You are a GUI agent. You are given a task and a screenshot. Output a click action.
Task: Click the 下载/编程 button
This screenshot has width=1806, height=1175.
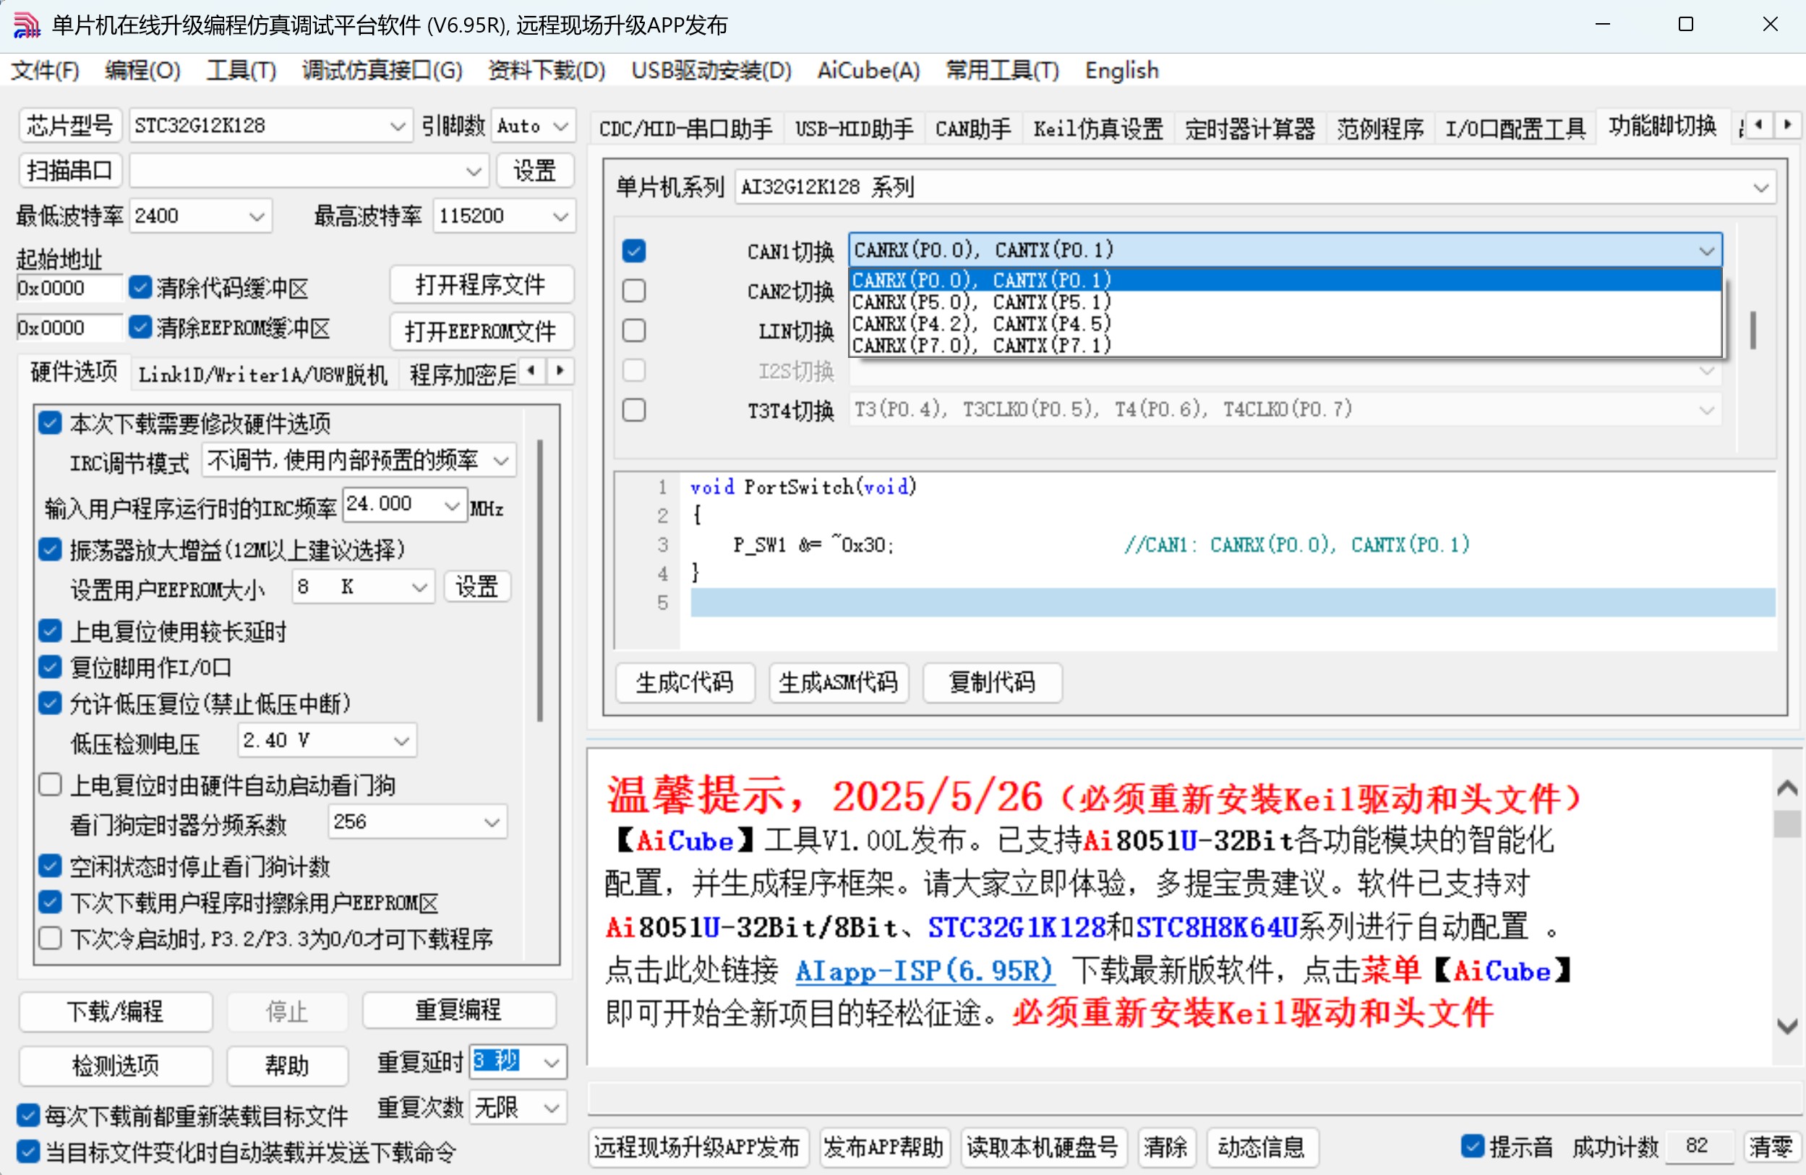pyautogui.click(x=116, y=1011)
